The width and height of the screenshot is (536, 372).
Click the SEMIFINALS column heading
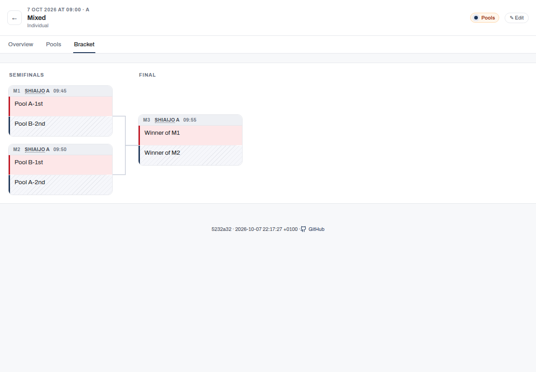click(27, 75)
